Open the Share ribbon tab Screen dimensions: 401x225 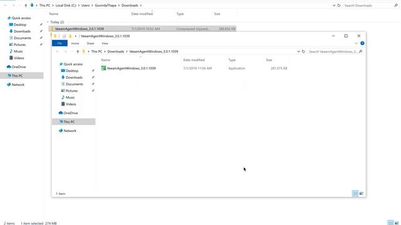point(90,43)
